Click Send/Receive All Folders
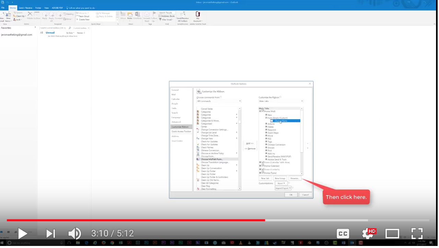Viewport: 439px width, 248px height. click(182, 16)
